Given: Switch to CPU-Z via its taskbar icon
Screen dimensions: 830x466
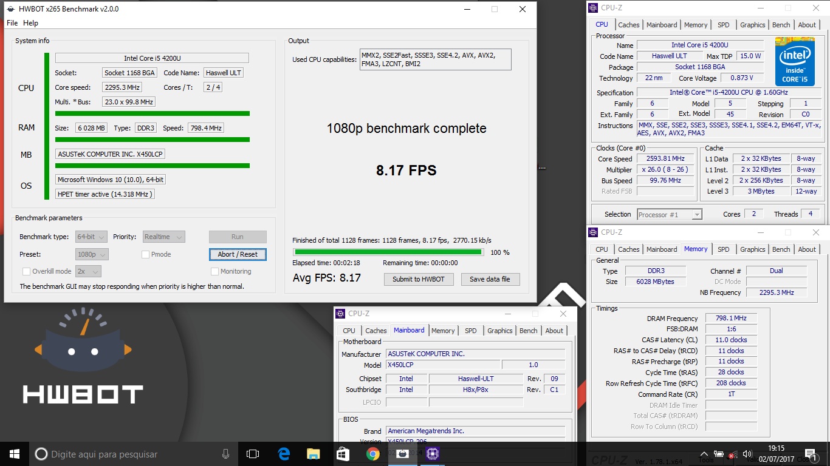Looking at the screenshot, I should (x=432, y=454).
